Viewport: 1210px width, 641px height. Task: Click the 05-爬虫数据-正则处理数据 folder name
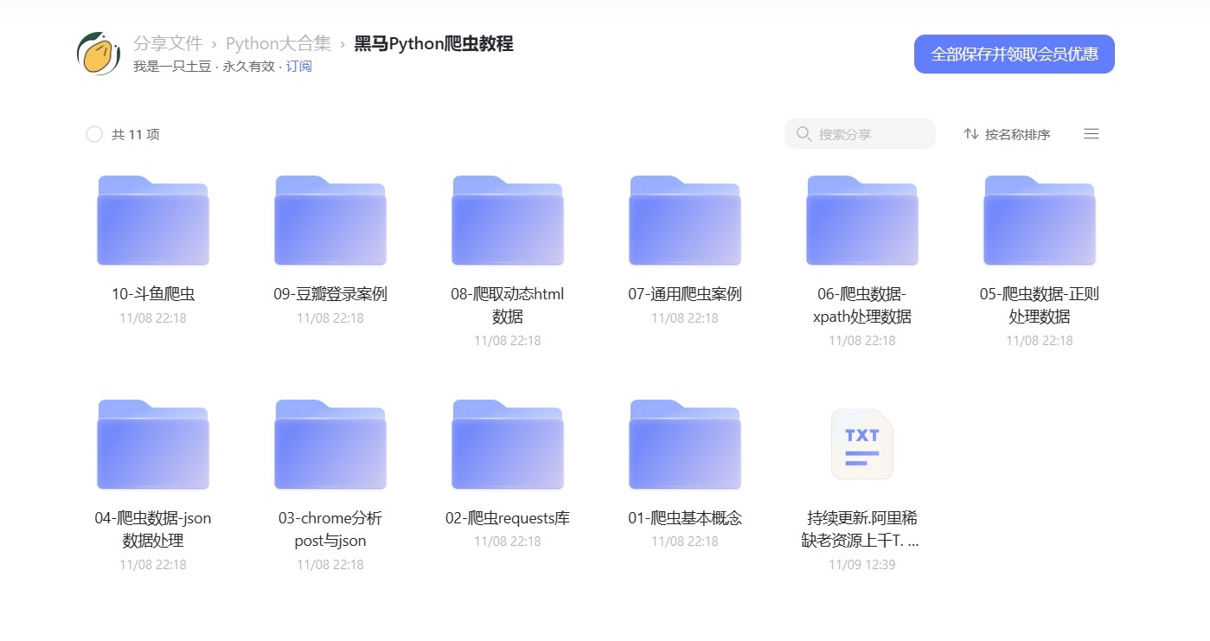point(1040,305)
